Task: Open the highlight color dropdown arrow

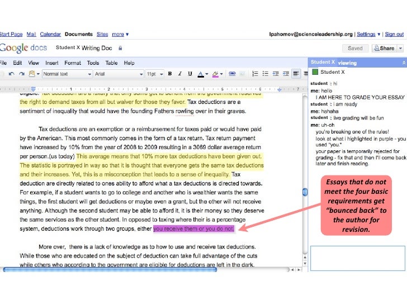Action: (x=221, y=74)
